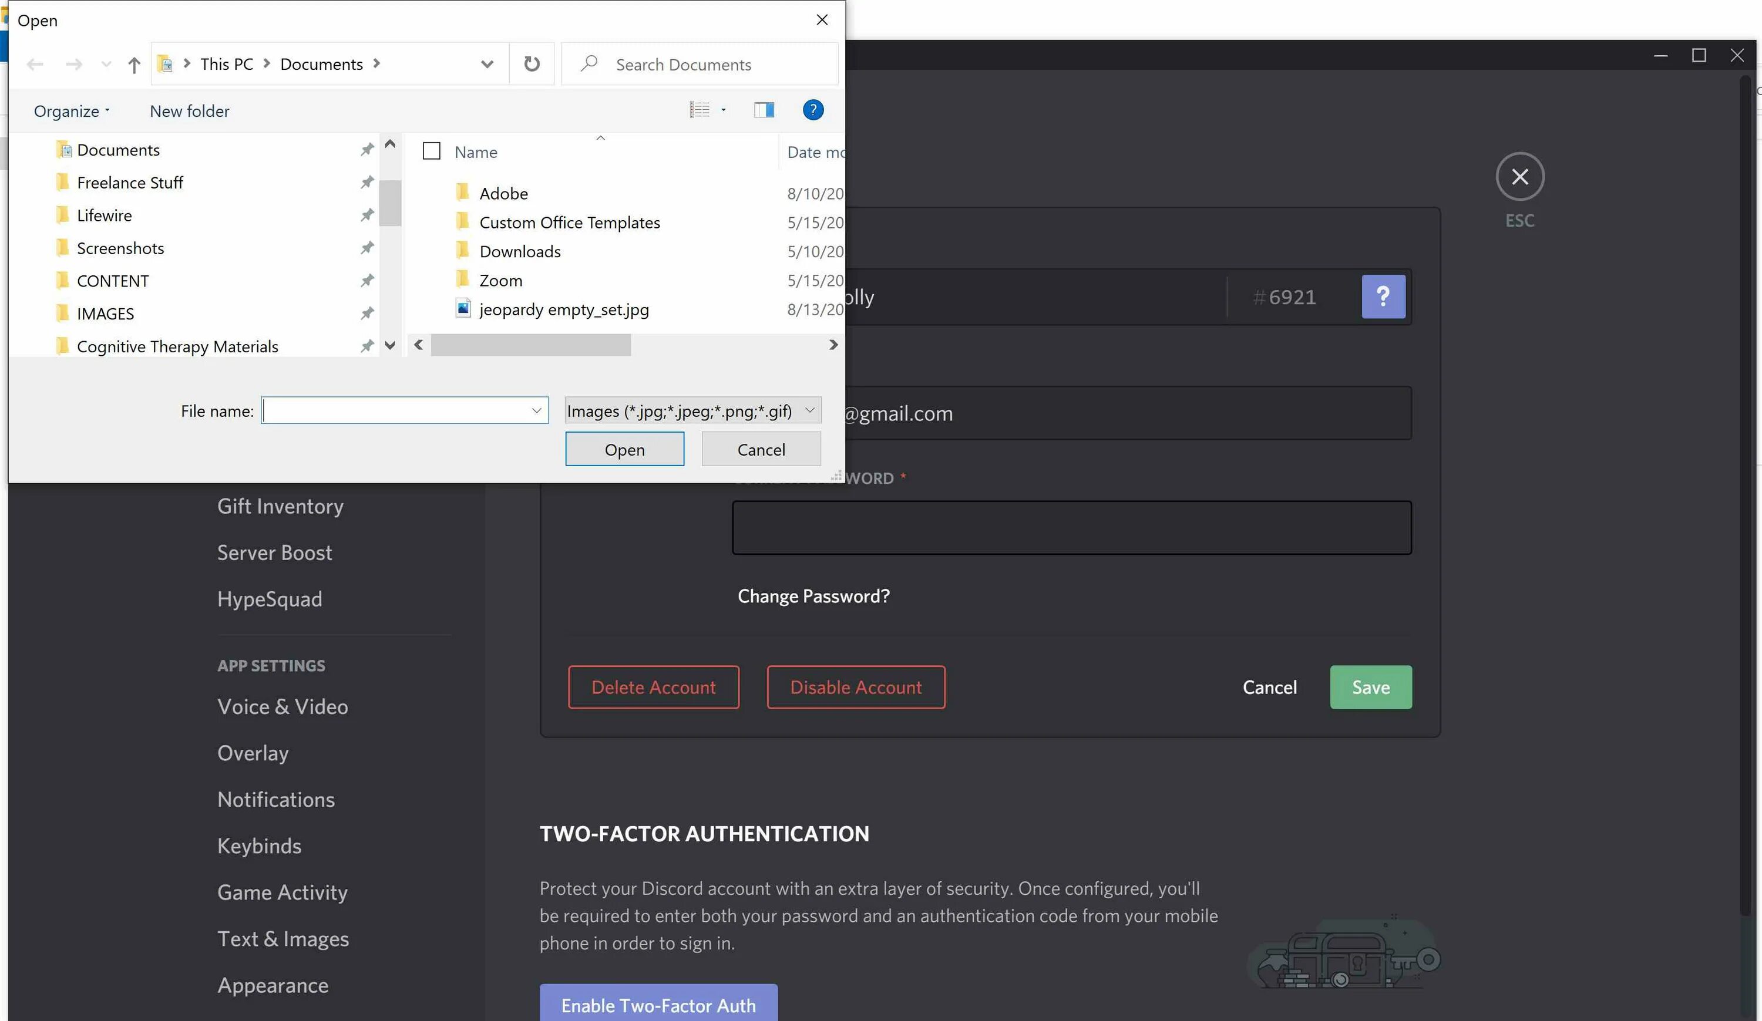The image size is (1762, 1021).
Task: Click the forward navigation arrow in dialog
Action: (x=74, y=65)
